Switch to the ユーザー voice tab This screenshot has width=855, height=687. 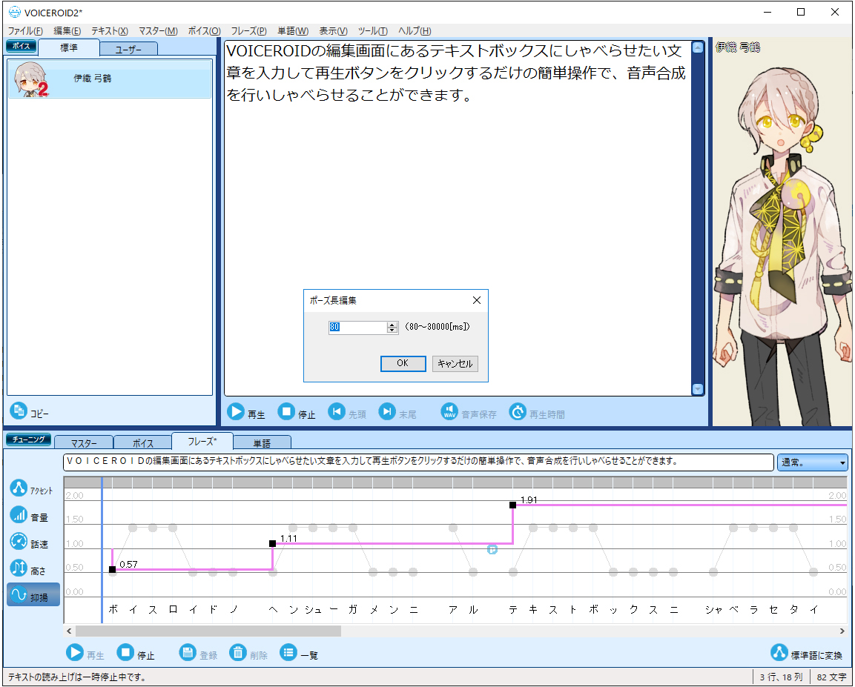tap(129, 50)
